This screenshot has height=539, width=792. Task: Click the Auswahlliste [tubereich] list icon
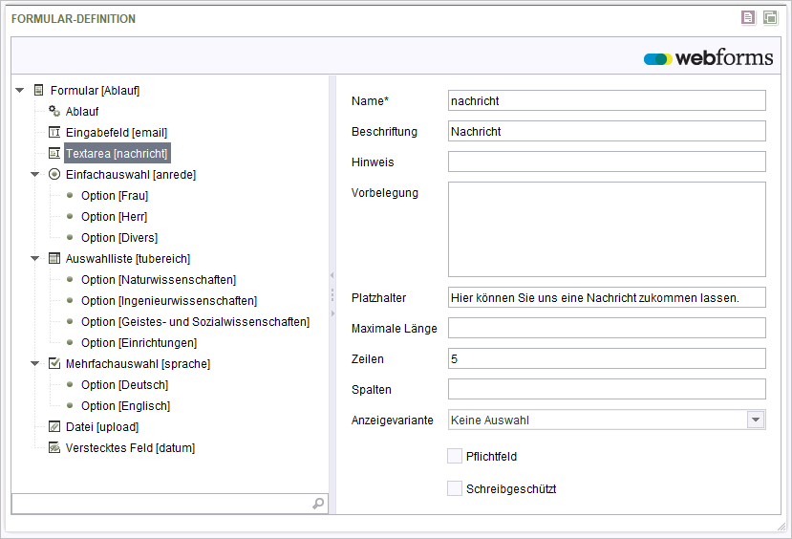[x=54, y=259]
